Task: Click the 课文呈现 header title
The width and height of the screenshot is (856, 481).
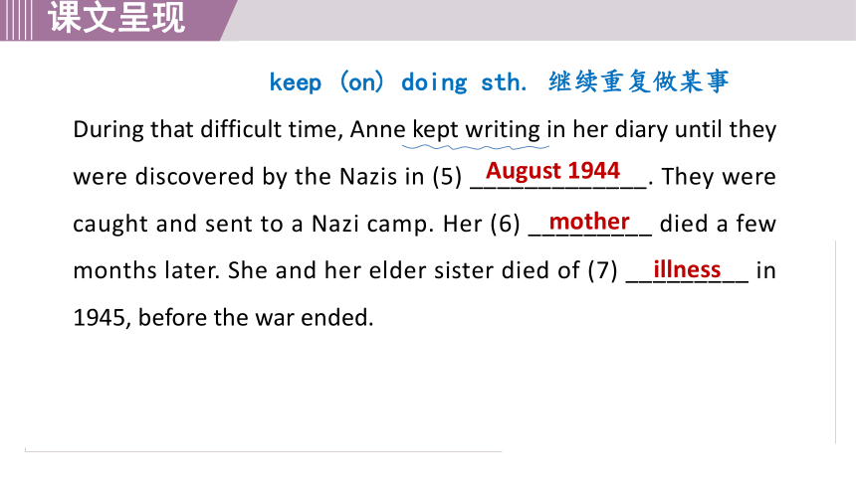Action: point(116,18)
